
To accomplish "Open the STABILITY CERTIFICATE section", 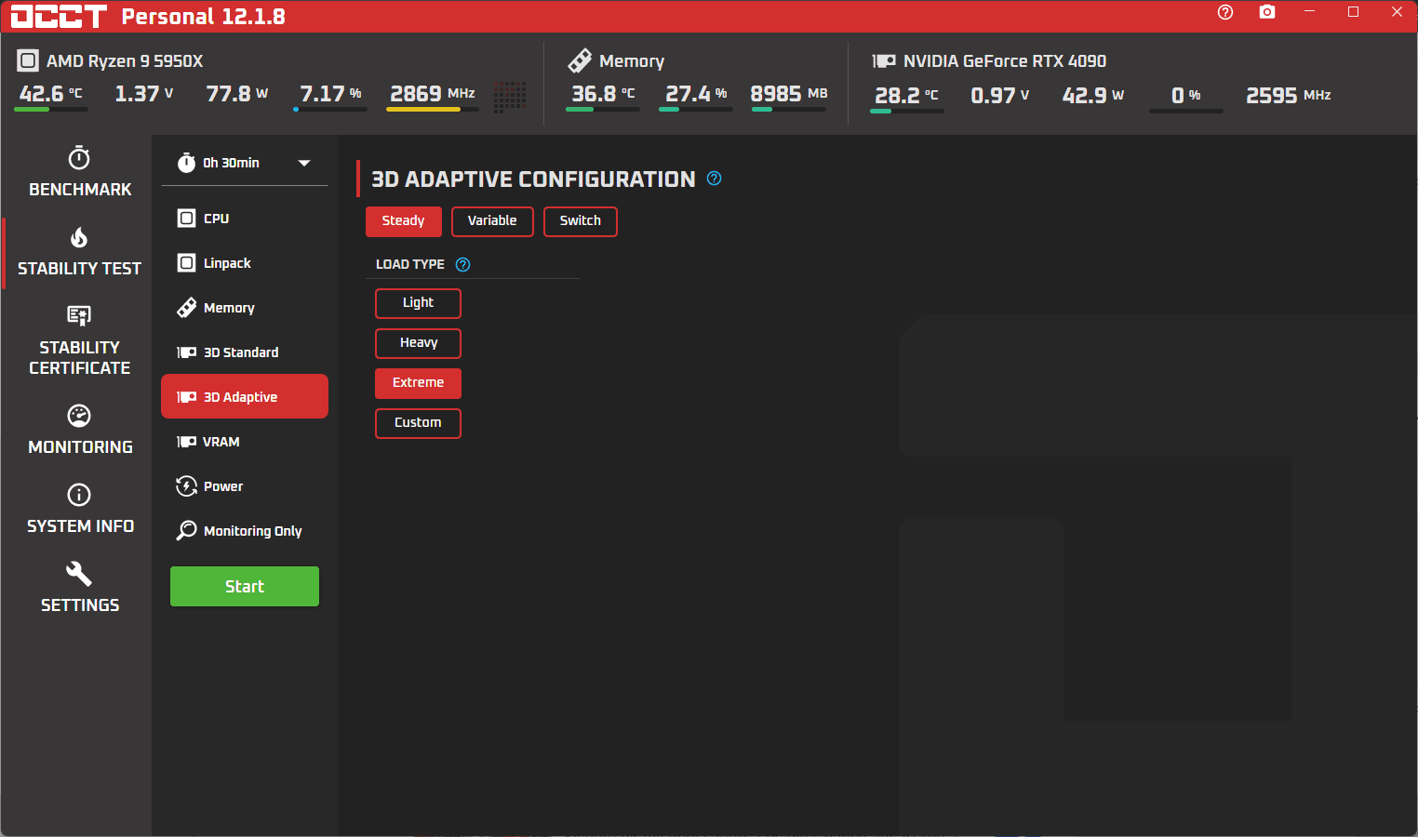I will (79, 340).
